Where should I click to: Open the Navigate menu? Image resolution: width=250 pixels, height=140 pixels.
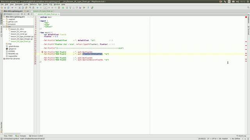(x=19, y=4)
